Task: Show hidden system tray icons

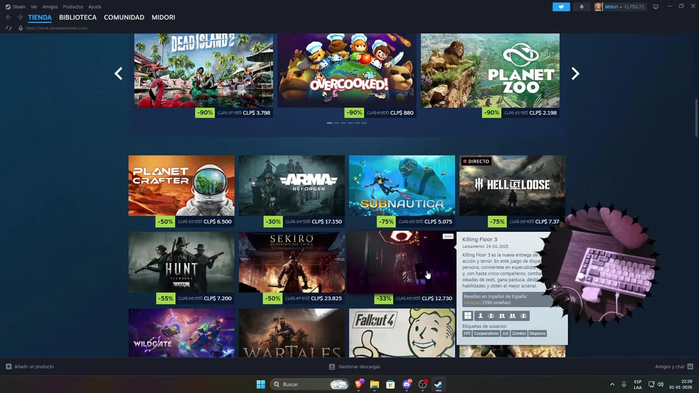Action: click(x=612, y=384)
